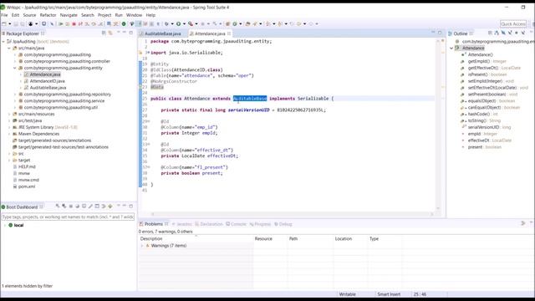535x301 pixels.
Task: Click View Menu arrow in Problems panel
Action: [x=532, y=223]
